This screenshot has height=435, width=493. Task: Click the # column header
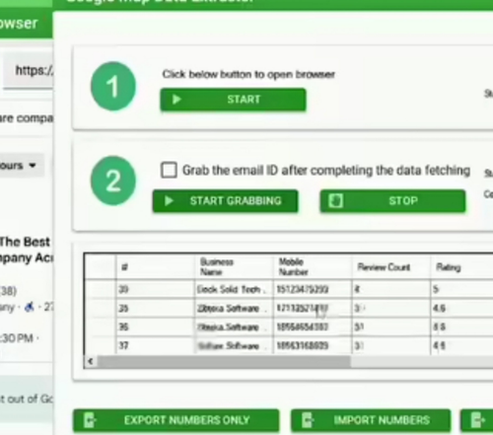coord(155,266)
